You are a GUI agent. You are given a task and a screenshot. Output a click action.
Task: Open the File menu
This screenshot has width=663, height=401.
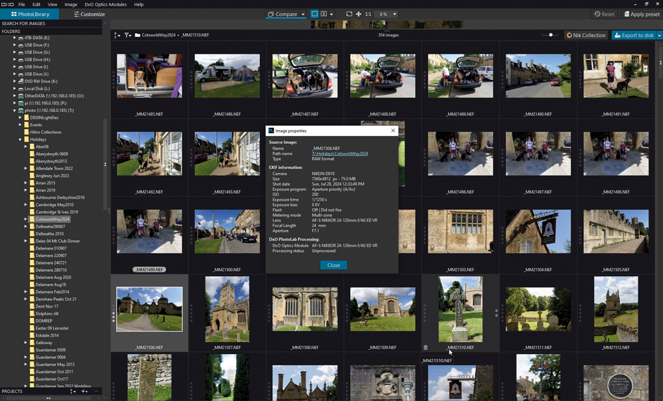click(x=22, y=4)
